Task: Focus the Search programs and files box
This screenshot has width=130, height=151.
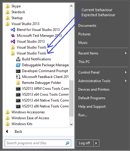Action: coord(38,143)
